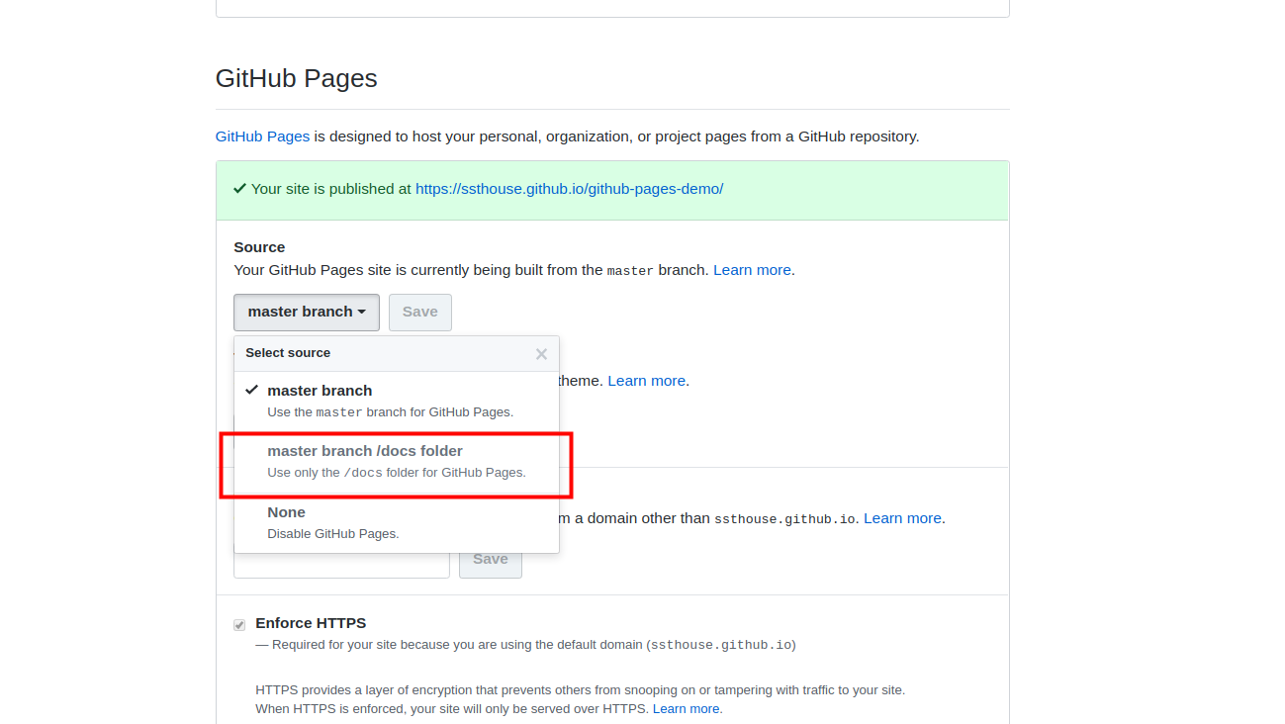The height and width of the screenshot is (724, 1285).
Task: Re-enable Enforce HTTPS protection
Action: pyautogui.click(x=238, y=623)
